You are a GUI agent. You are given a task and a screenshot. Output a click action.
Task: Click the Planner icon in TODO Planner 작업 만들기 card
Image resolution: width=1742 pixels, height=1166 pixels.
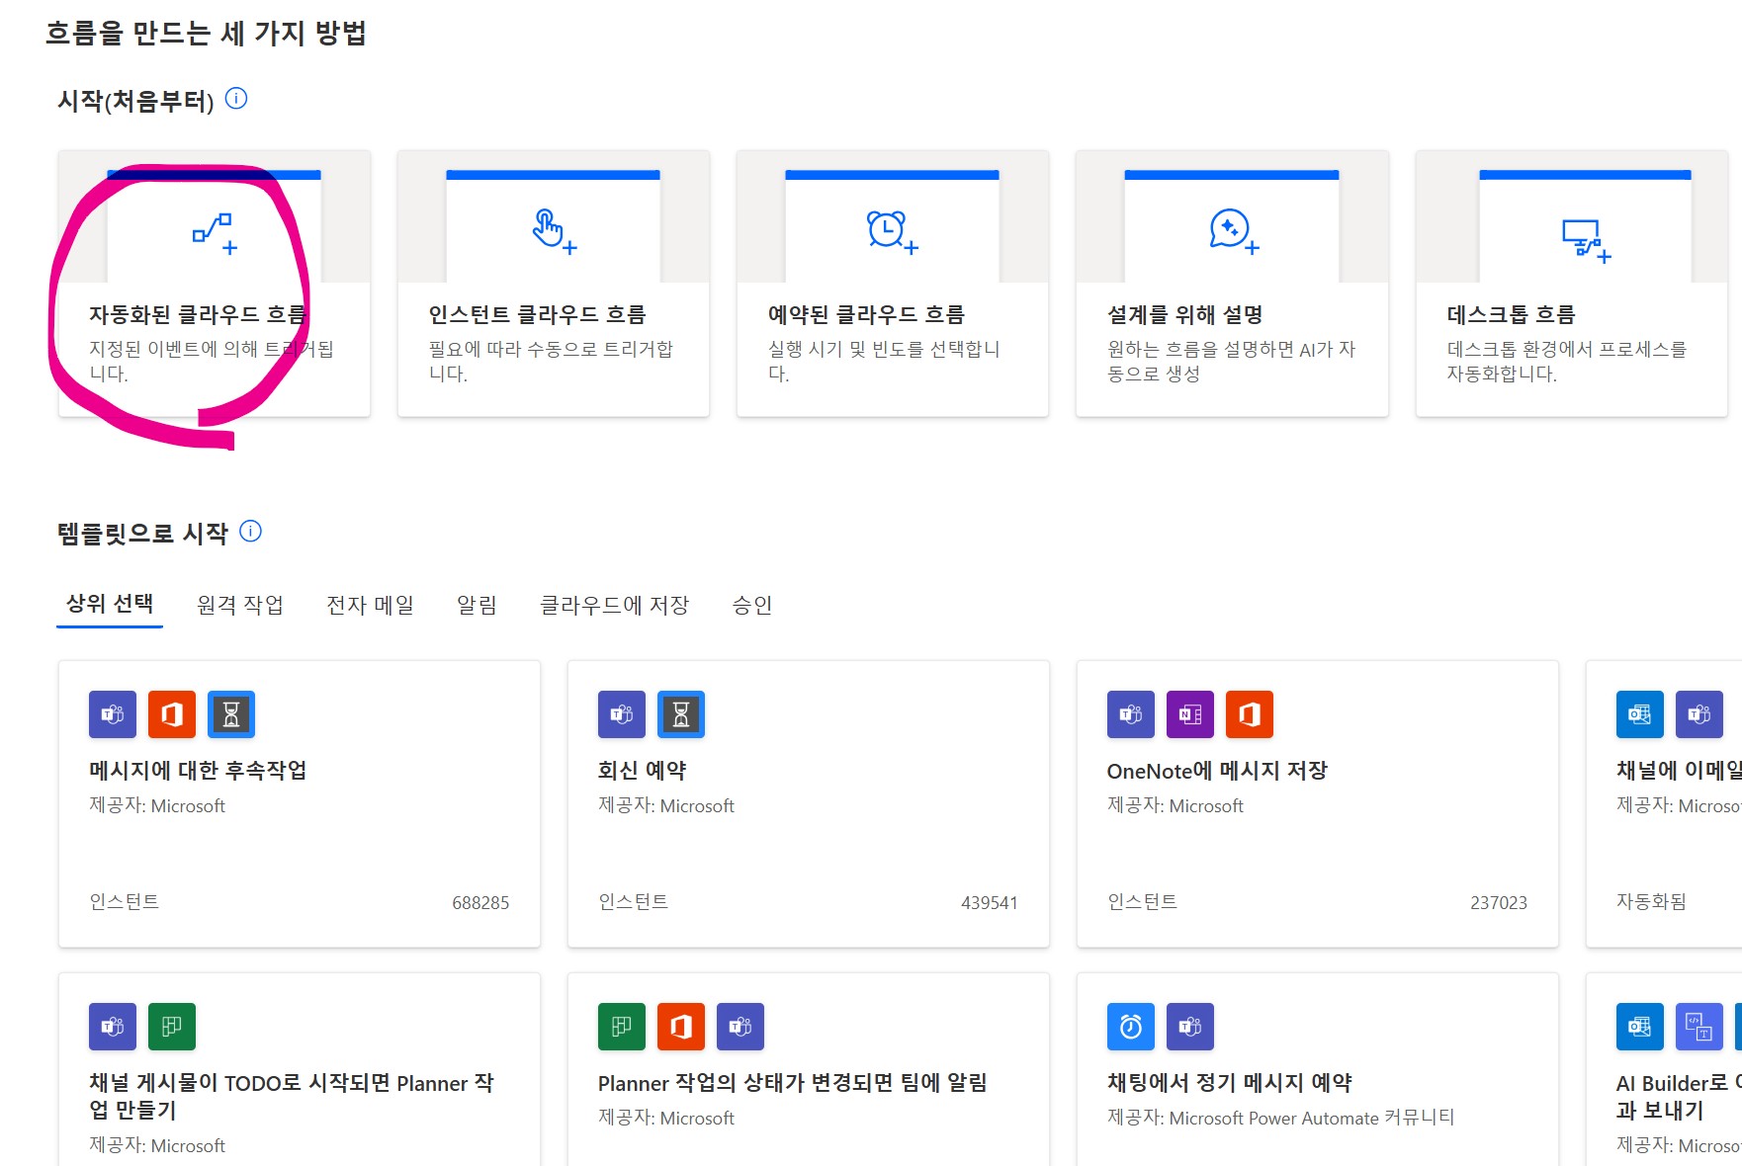click(172, 1027)
